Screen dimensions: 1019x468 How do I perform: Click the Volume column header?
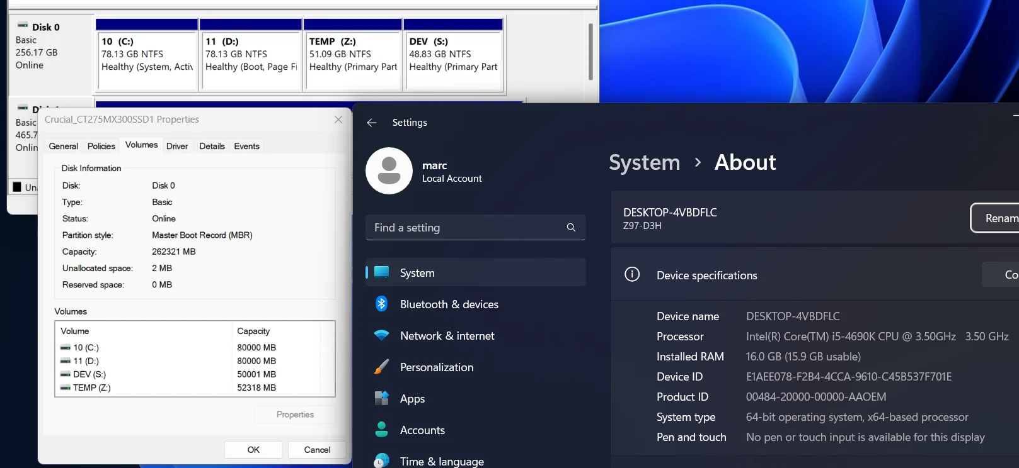[x=144, y=331]
